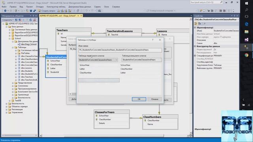The image size is (253, 142).
Task: Click the back navigation circle icon in toolbar
Action: pos(5,11)
